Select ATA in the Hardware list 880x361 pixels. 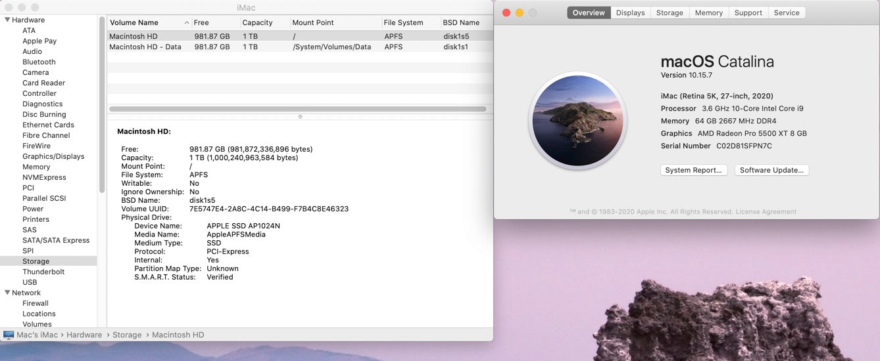tap(29, 30)
